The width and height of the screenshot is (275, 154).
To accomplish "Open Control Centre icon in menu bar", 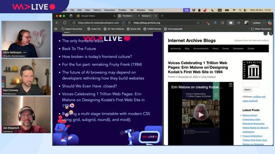I will tap(245, 10).
